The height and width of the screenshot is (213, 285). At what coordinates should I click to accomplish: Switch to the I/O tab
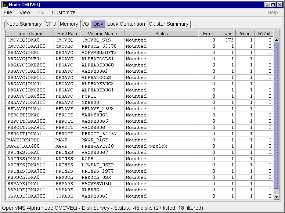(86, 24)
